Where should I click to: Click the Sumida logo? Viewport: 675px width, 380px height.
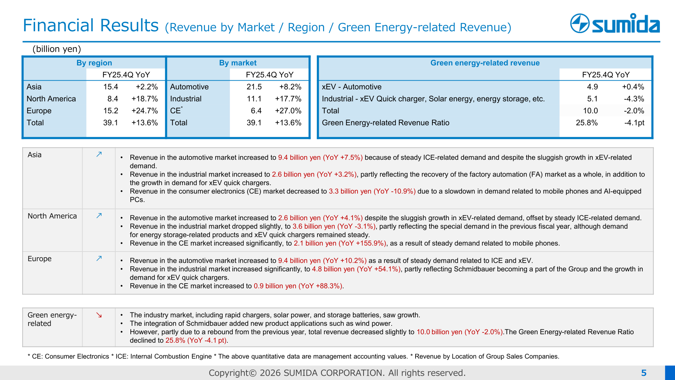(615, 24)
